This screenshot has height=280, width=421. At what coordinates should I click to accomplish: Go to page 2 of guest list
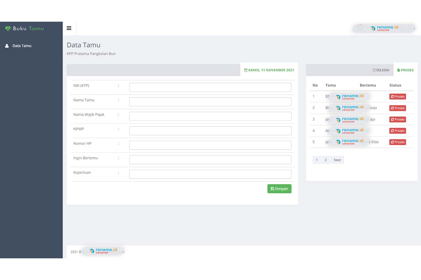pos(326,160)
